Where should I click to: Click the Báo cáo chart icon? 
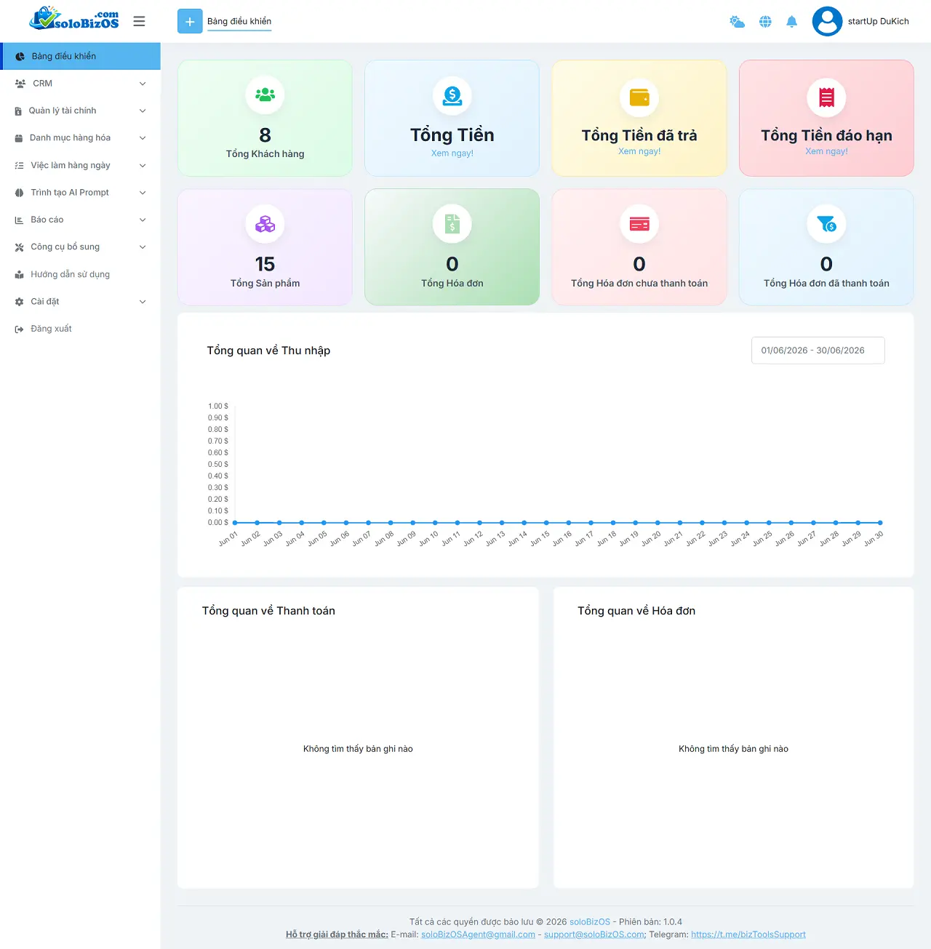19,220
